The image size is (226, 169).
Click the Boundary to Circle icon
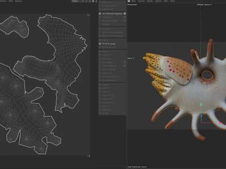(100, 77)
